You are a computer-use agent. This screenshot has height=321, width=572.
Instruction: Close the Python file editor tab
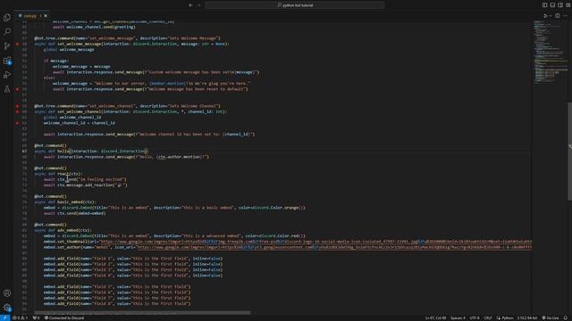(46, 16)
